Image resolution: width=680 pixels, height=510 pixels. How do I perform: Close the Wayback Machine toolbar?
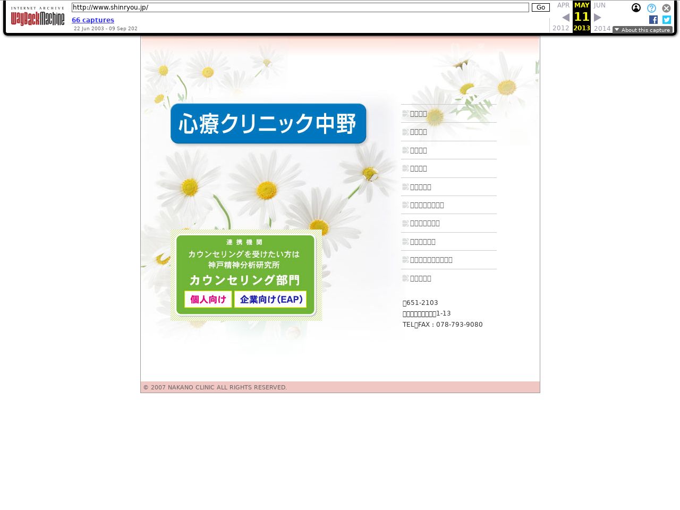[x=666, y=8]
